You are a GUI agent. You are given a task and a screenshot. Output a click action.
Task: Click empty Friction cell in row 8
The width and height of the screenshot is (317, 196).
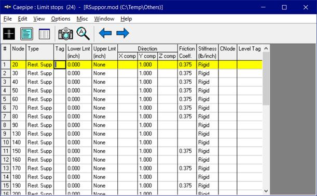pyautogui.click(x=187, y=125)
